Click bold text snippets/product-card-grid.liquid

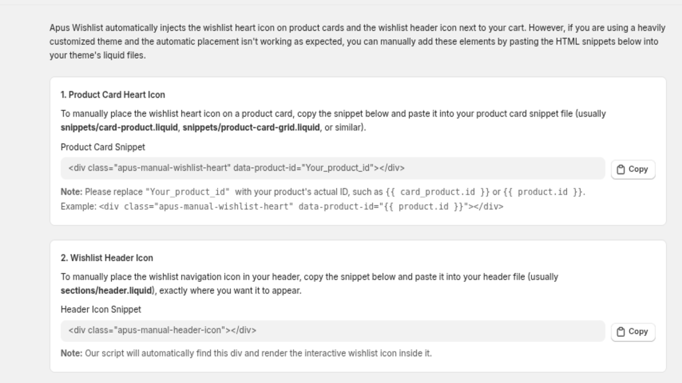click(x=251, y=128)
